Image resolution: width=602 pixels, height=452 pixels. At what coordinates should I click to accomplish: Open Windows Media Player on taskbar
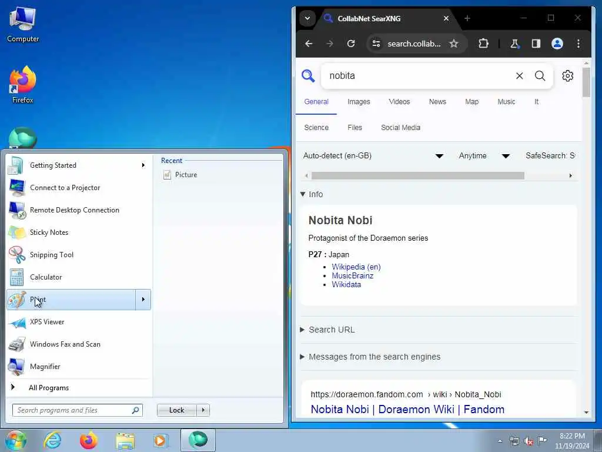tap(160, 440)
